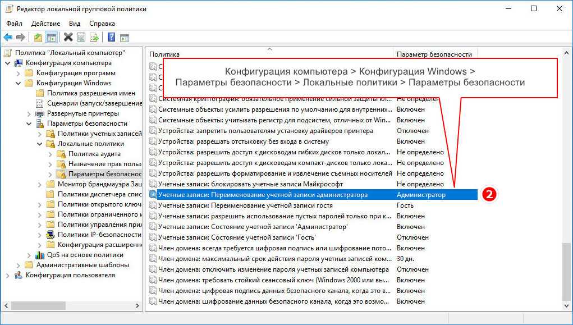573x325 pixels.
Task: Click the 'Сценарии (запуск/завершение' script icon
Action: tap(40, 103)
